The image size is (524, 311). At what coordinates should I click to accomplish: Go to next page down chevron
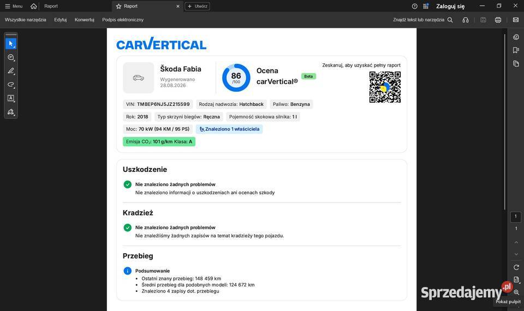click(516, 255)
